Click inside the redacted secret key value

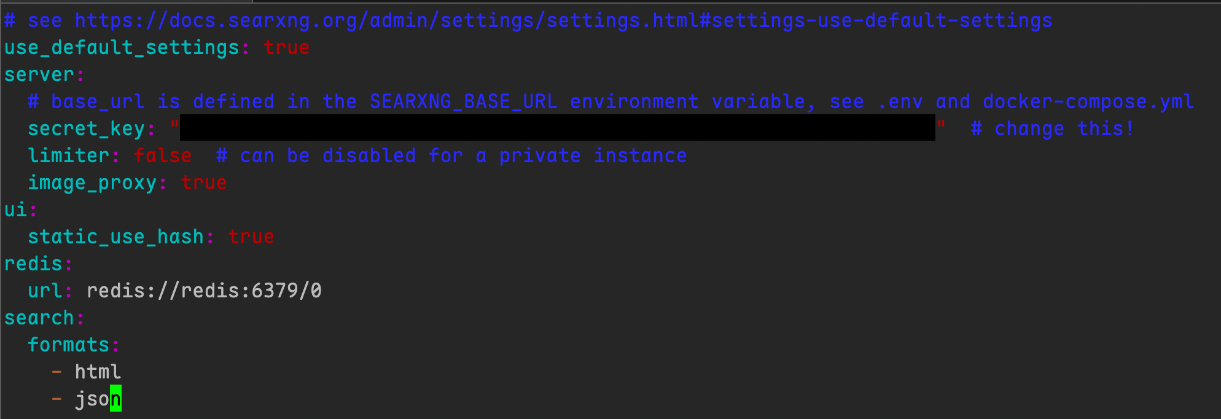[x=557, y=128]
